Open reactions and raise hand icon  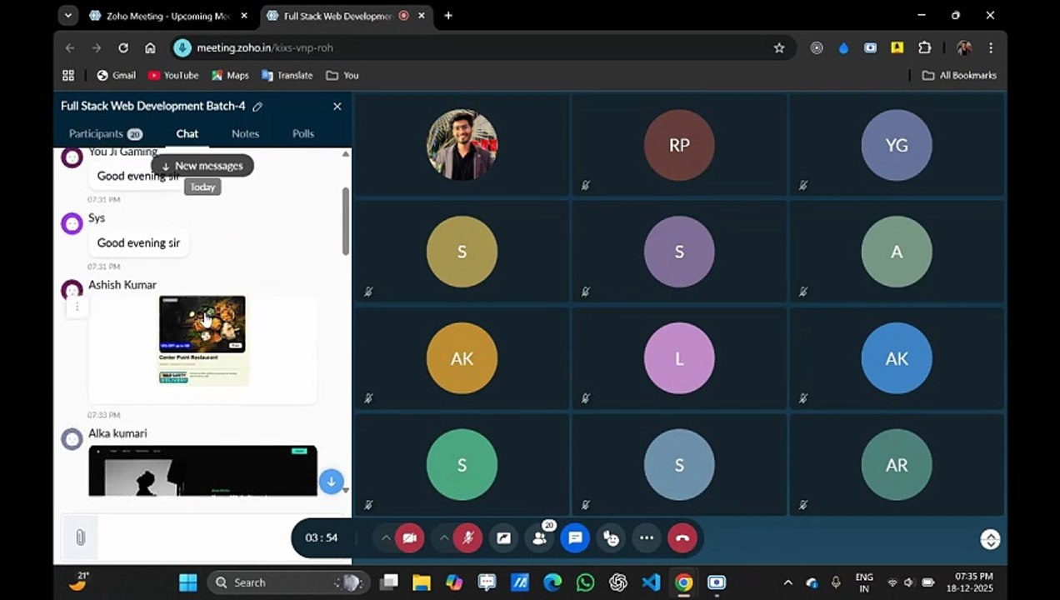[x=611, y=538]
